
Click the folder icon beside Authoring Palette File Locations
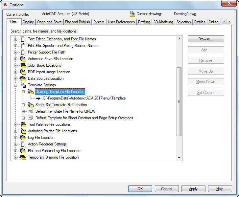[x=23, y=131]
